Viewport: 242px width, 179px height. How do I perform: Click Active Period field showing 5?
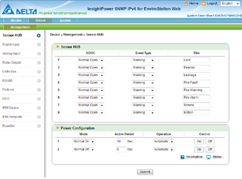pyautogui.click(x=121, y=149)
